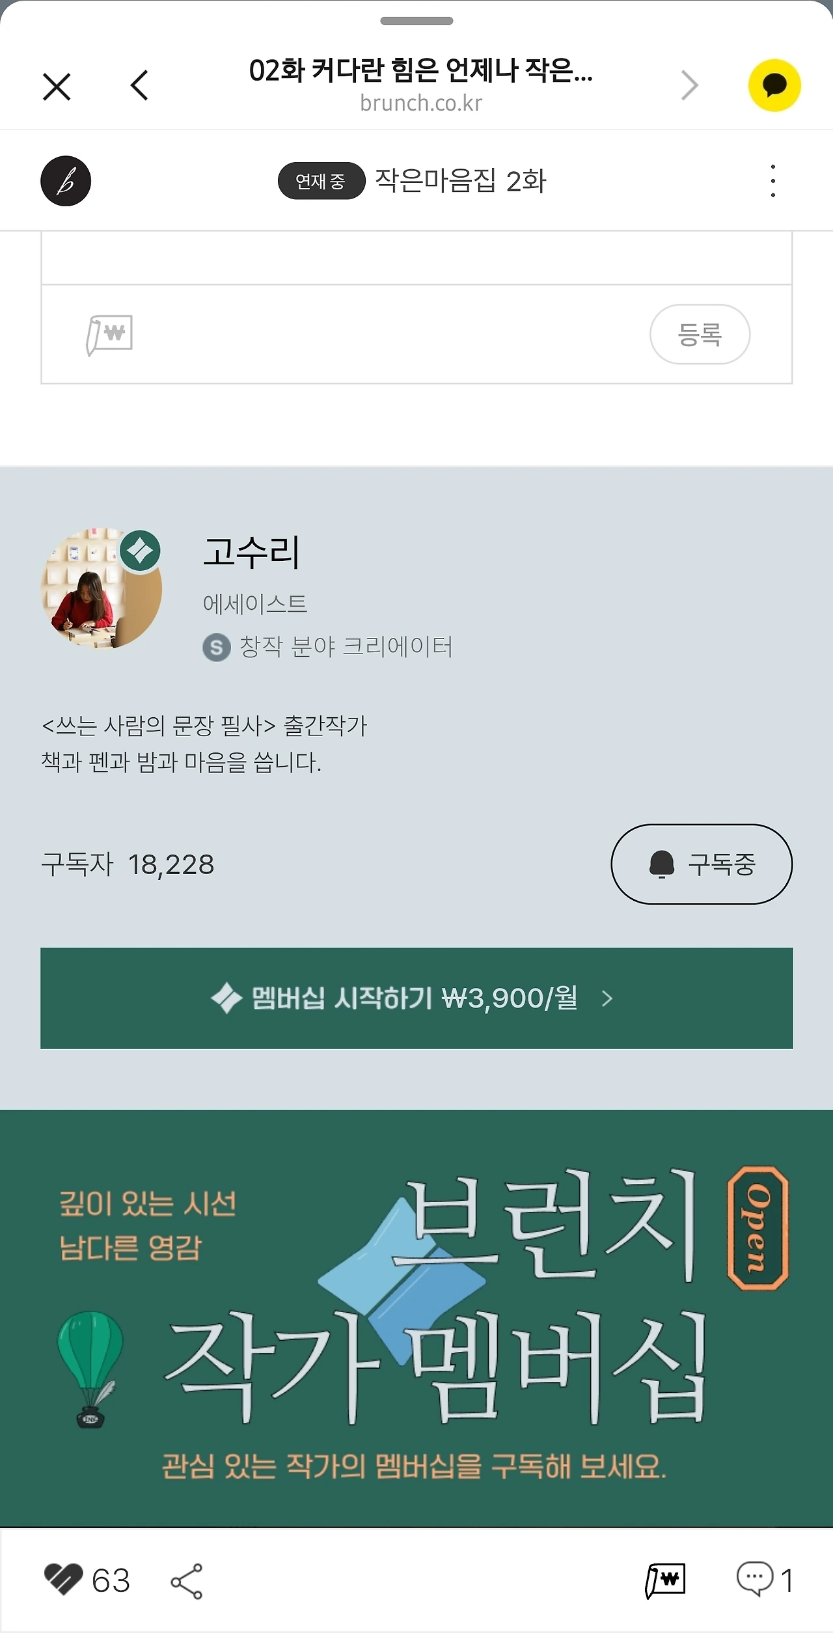
Task: Open the share icon in bottom bar
Action: click(187, 1581)
